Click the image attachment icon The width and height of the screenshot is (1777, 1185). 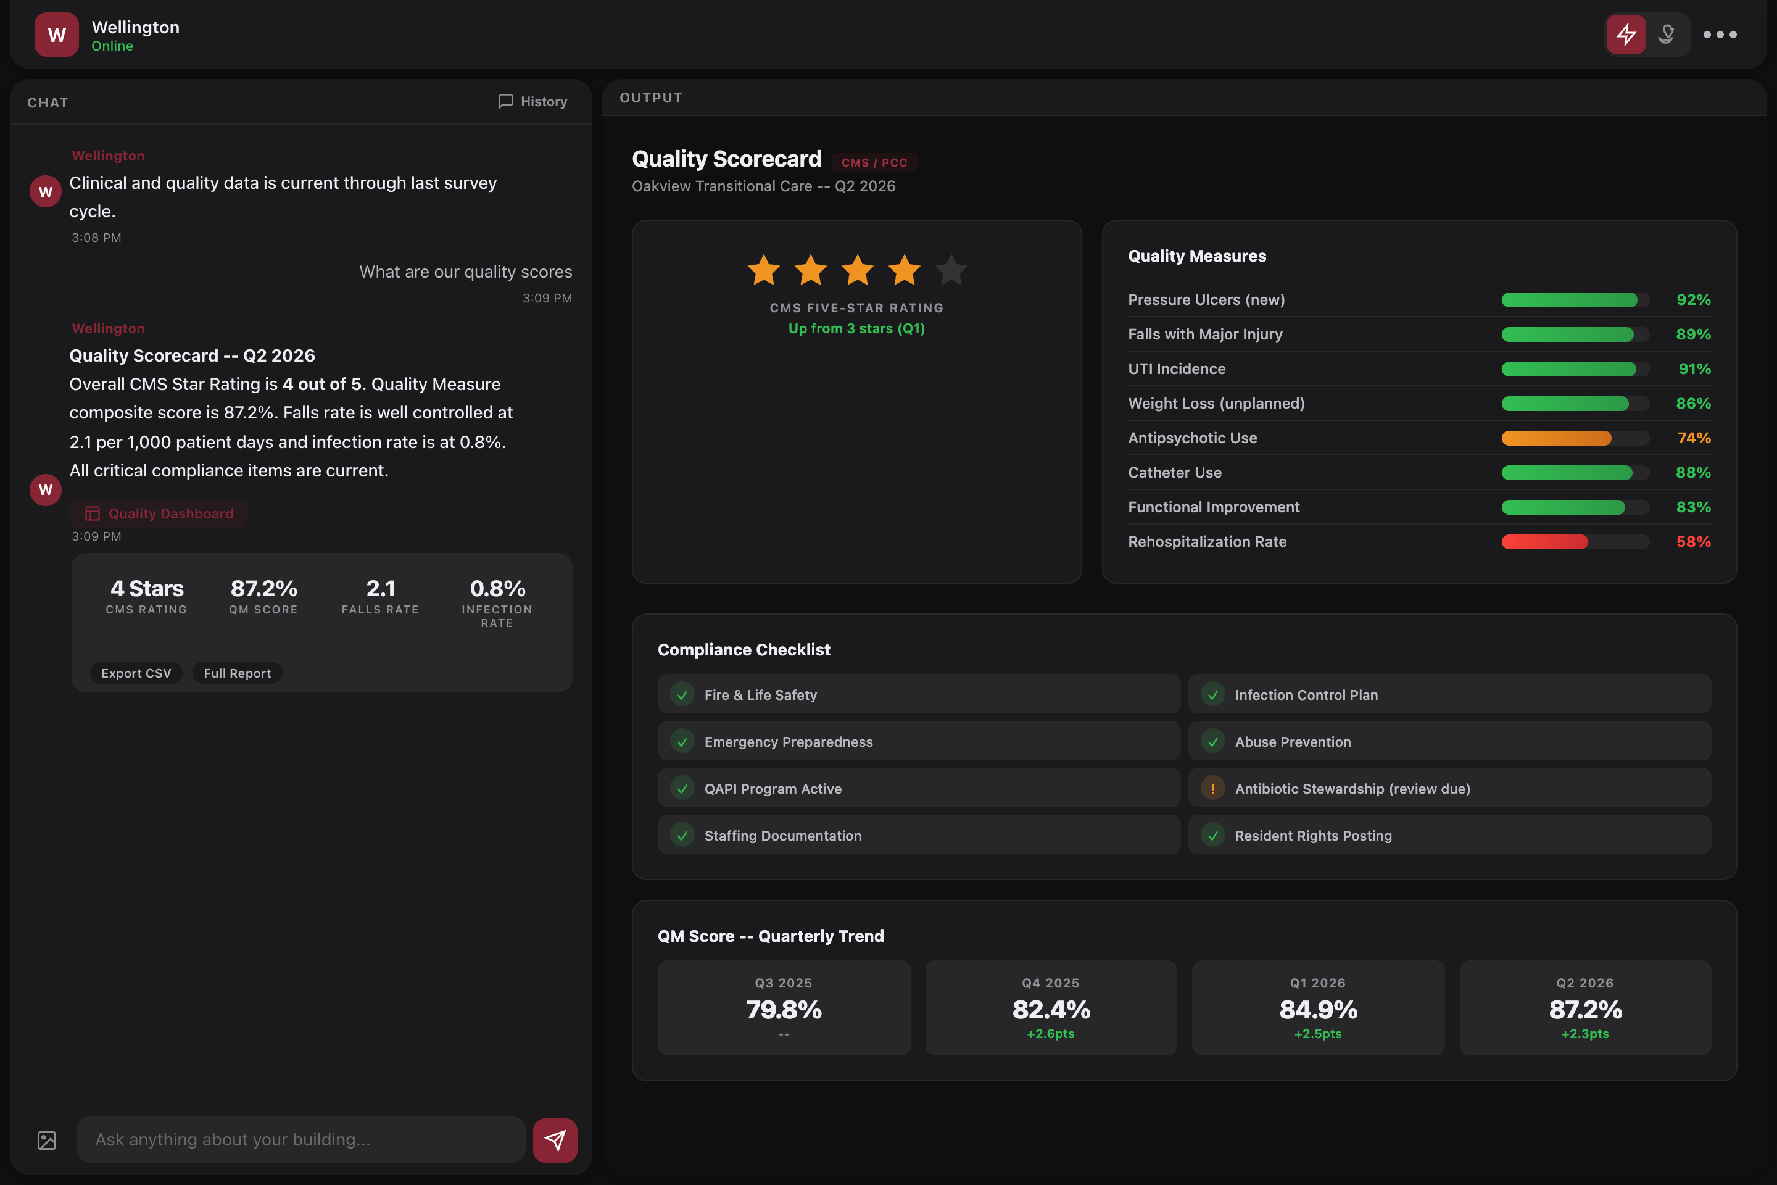tap(47, 1140)
